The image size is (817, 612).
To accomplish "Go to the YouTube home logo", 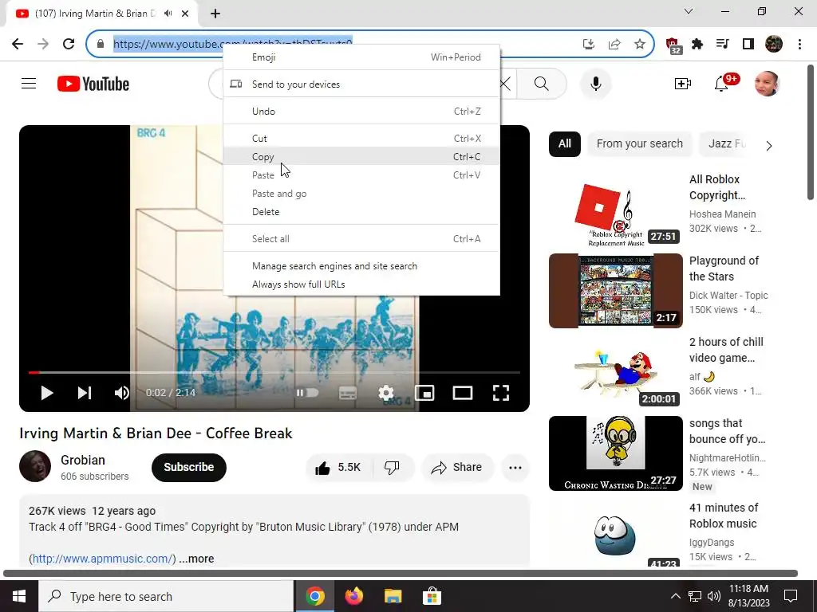I will point(93,84).
